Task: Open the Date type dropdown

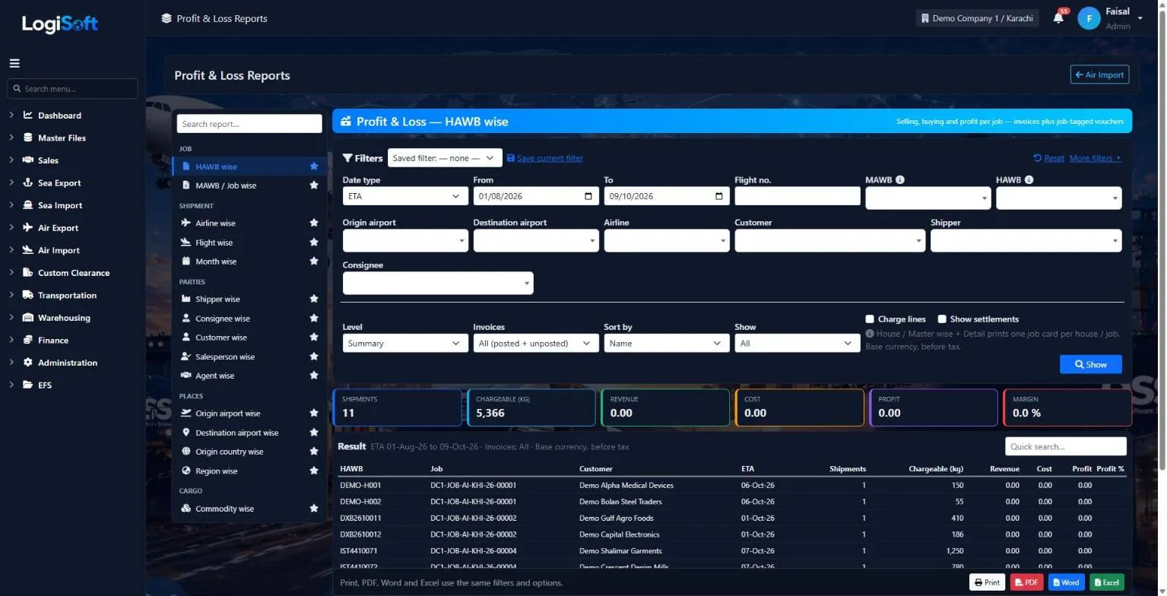Action: pyautogui.click(x=405, y=196)
